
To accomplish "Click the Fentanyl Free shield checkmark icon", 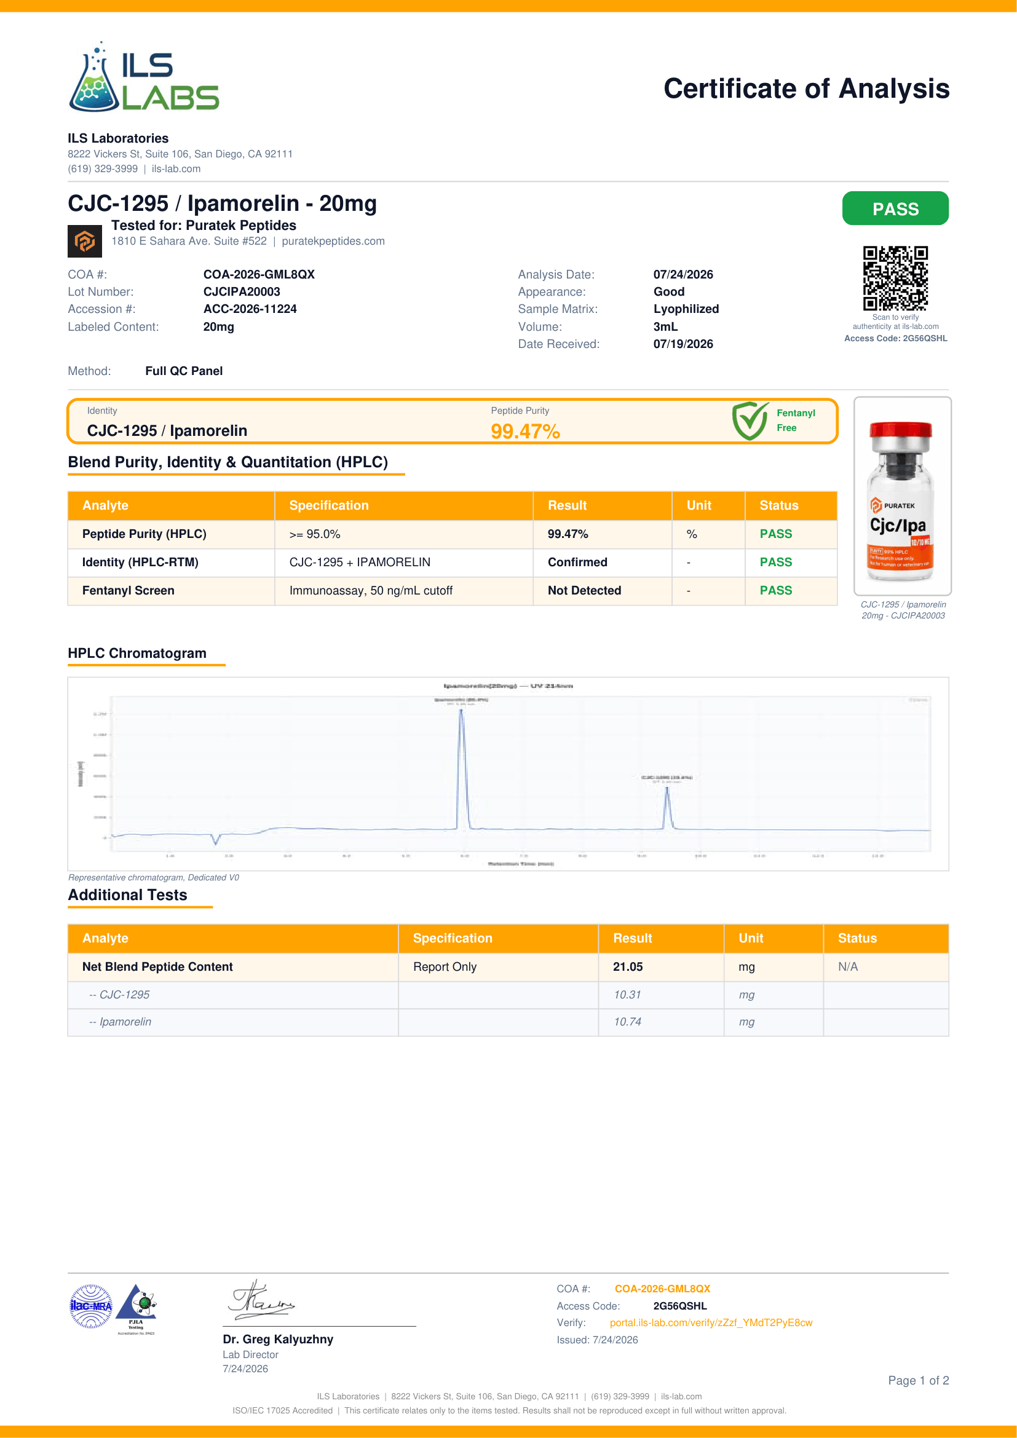I will [x=750, y=421].
